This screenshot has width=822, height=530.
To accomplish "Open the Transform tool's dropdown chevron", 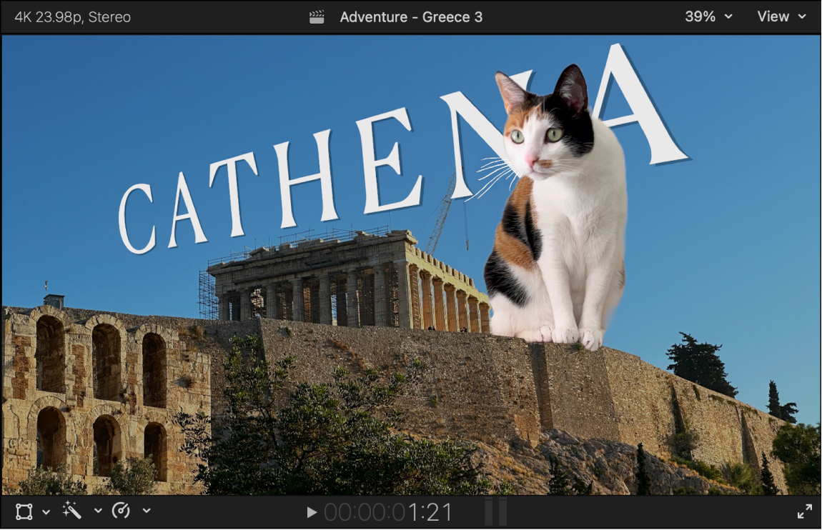I will pos(46,511).
